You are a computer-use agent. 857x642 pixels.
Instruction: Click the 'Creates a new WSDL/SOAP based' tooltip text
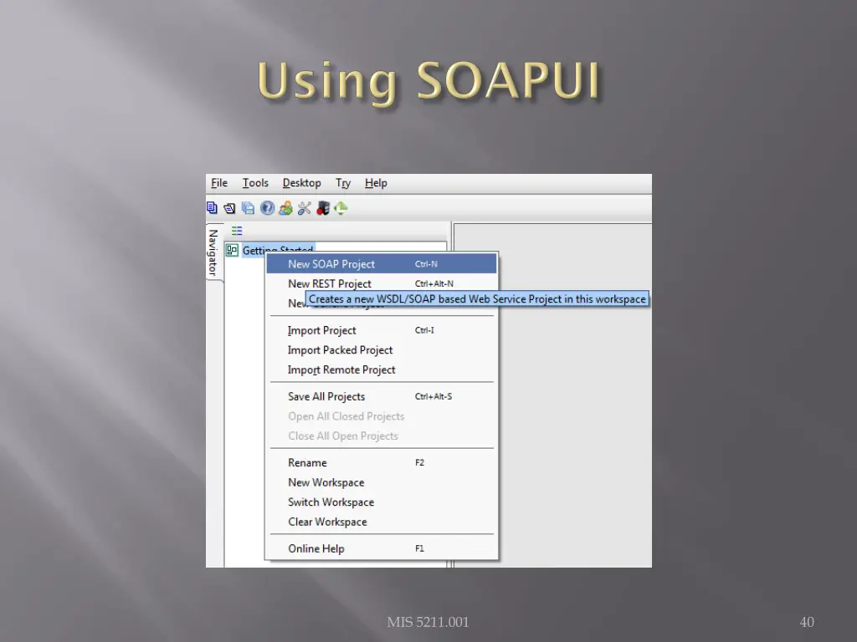coord(477,298)
